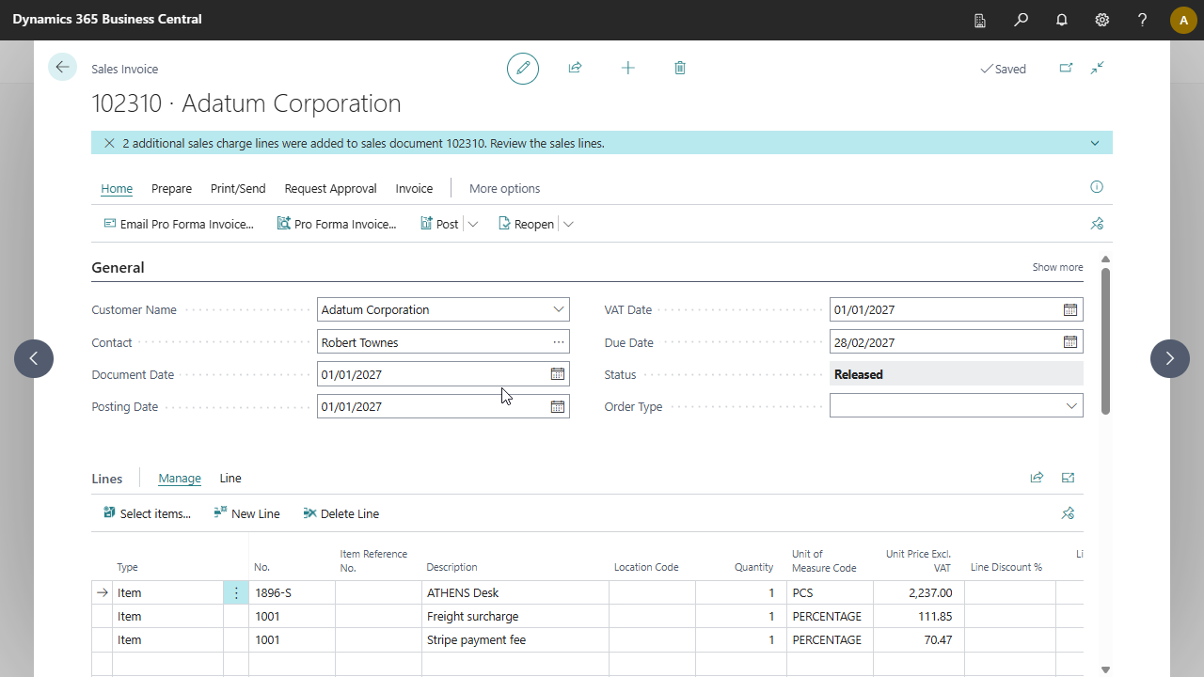Open the user account avatar
The height and width of the screenshot is (677, 1204).
tap(1183, 20)
